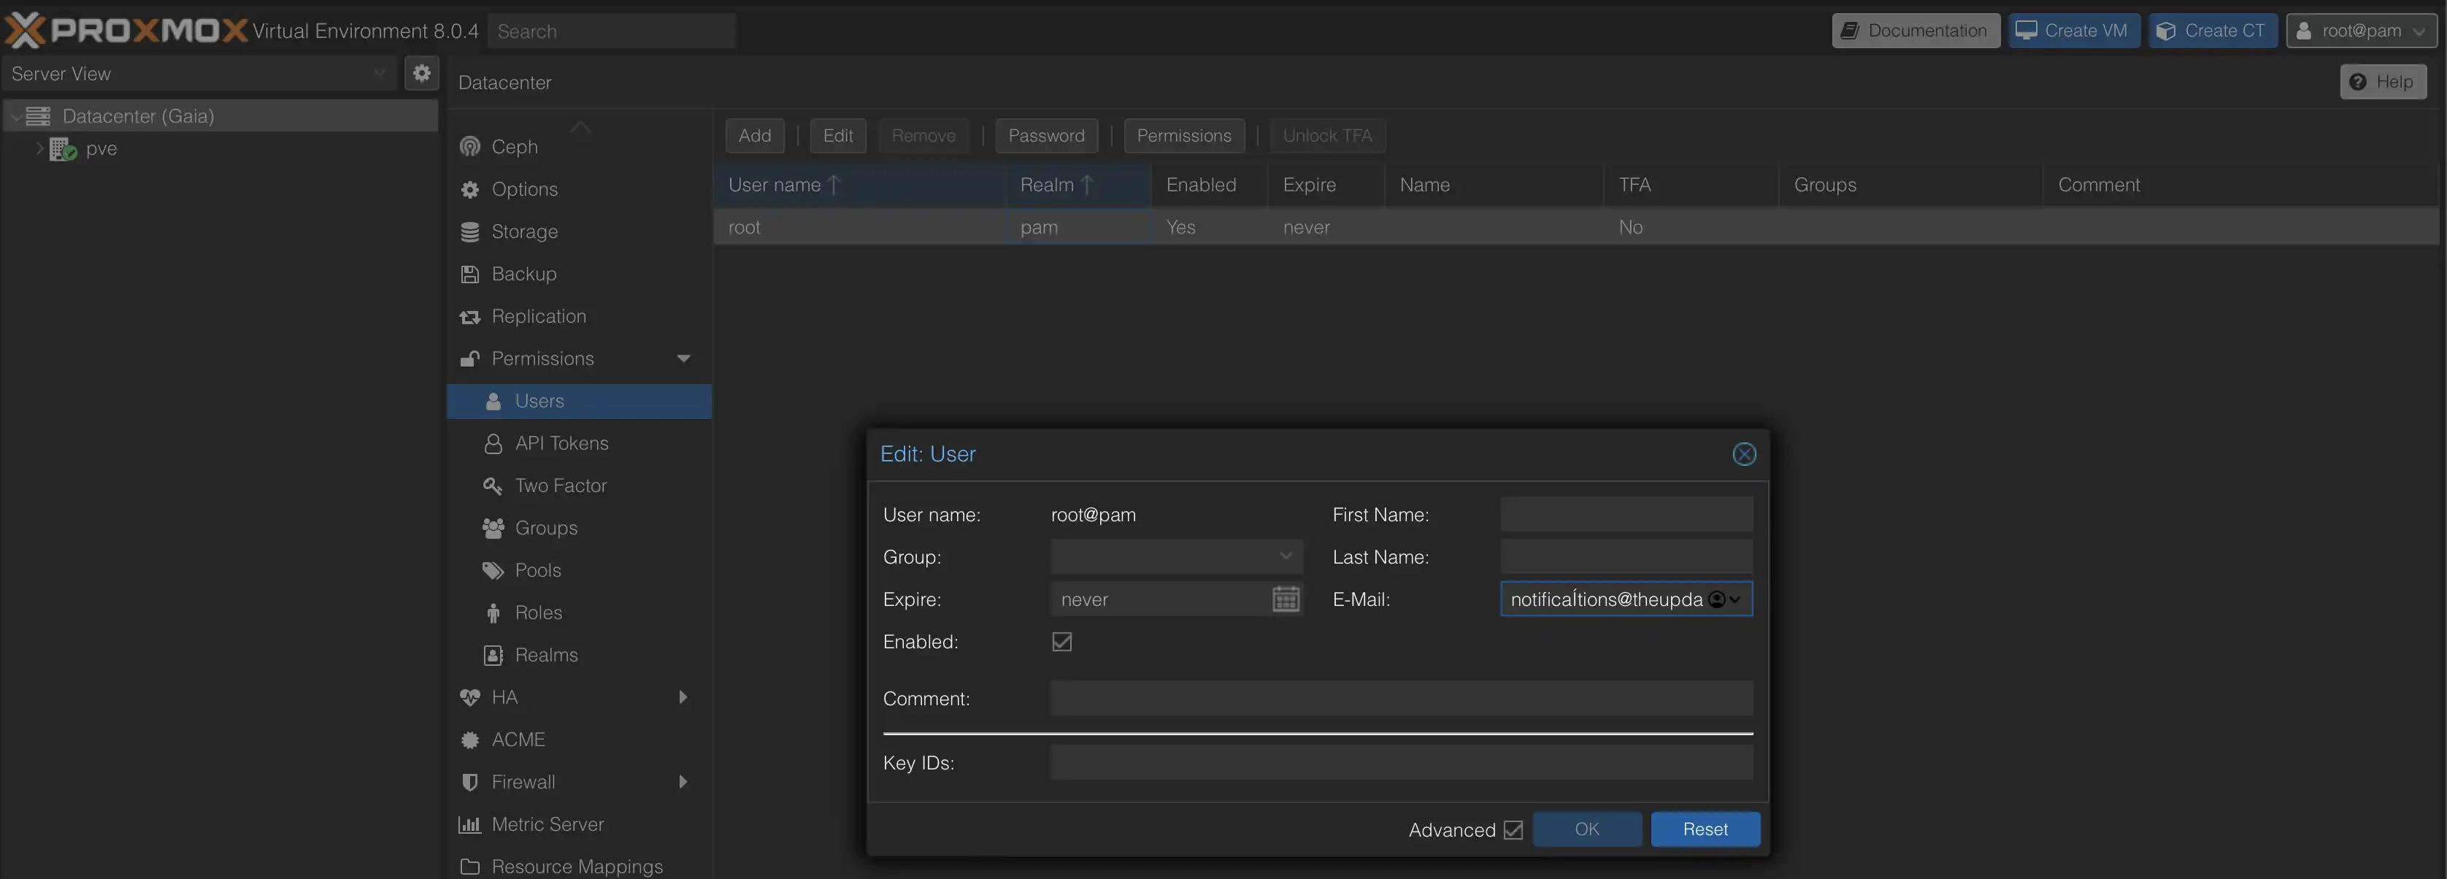Open the ACME certificate icon
Screen dimensions: 2447x879
pos(470,740)
